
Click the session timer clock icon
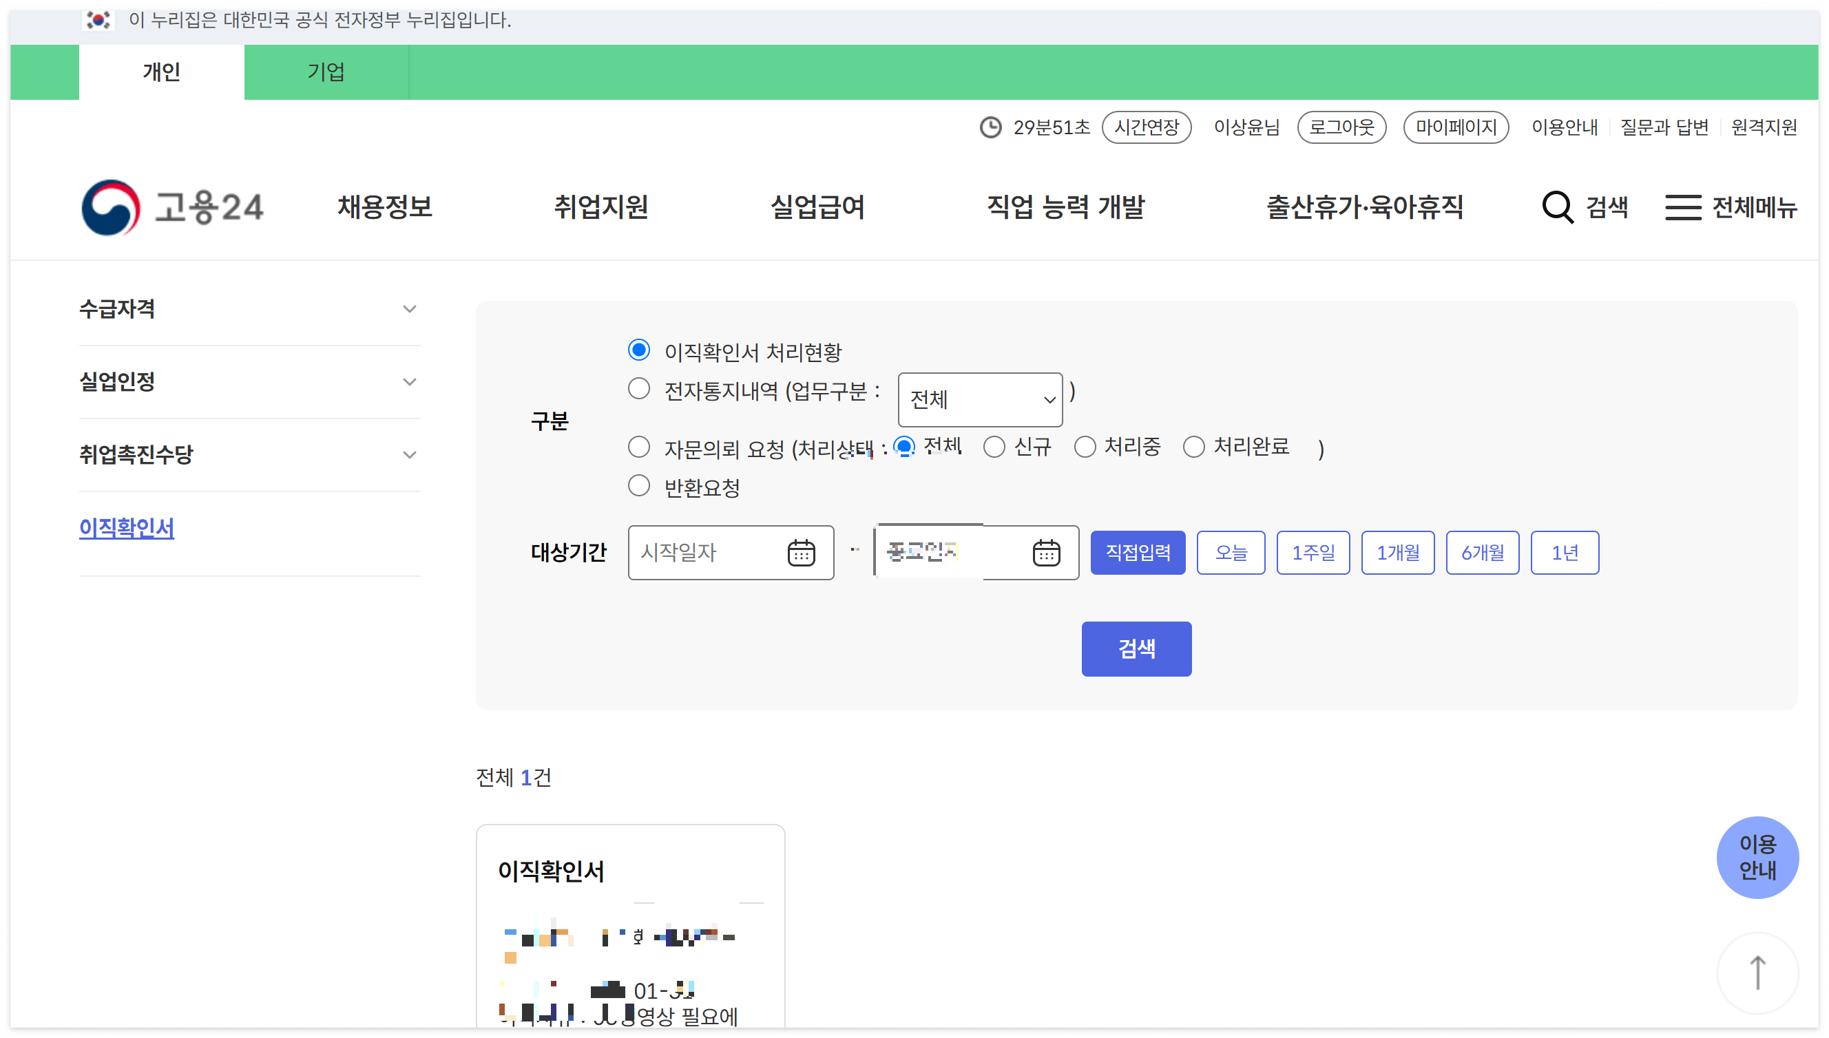coord(990,127)
